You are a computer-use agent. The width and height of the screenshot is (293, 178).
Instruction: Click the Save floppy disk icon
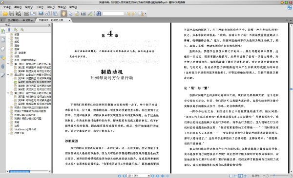tap(12, 14)
